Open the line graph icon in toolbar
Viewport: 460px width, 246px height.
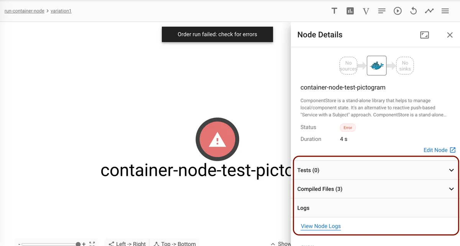pos(429,11)
